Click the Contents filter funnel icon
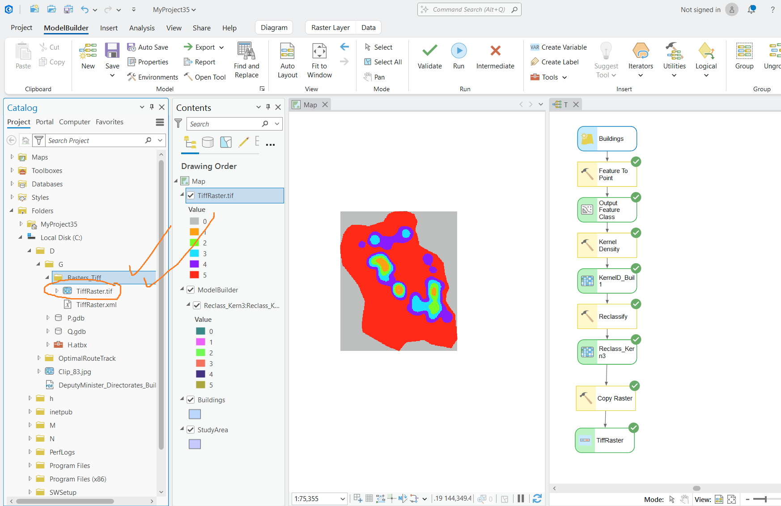Viewport: 781px width, 506px height. coord(178,123)
